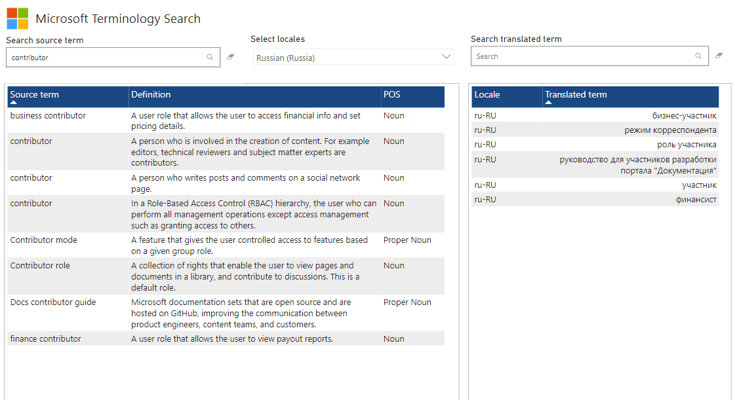Click the Select locales label
Image resolution: width=735 pixels, height=400 pixels.
277,39
